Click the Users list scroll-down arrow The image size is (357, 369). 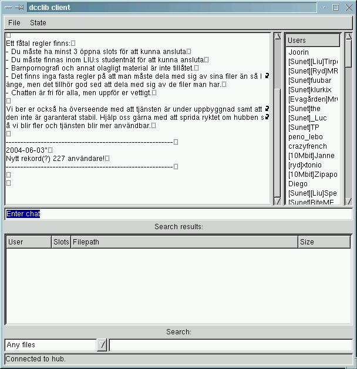point(348,201)
